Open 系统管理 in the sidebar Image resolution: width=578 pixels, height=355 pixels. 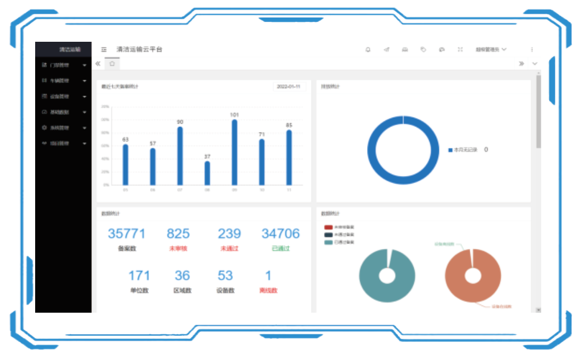(x=59, y=128)
